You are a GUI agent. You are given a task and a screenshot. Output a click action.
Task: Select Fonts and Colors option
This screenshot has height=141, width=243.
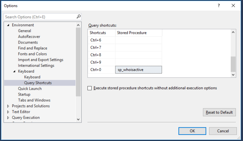32,54
